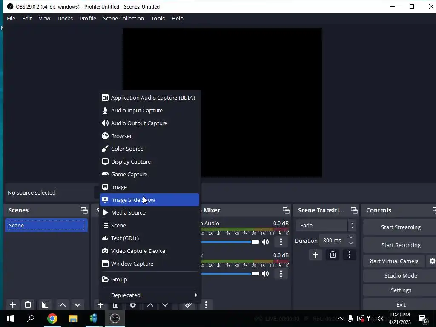The width and height of the screenshot is (436, 327).
Task: Open File Explorer from the taskbar
Action: pos(73,318)
